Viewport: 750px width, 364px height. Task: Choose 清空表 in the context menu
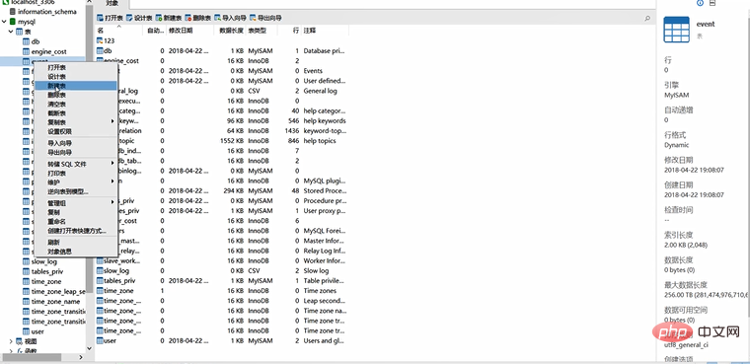(x=76, y=104)
